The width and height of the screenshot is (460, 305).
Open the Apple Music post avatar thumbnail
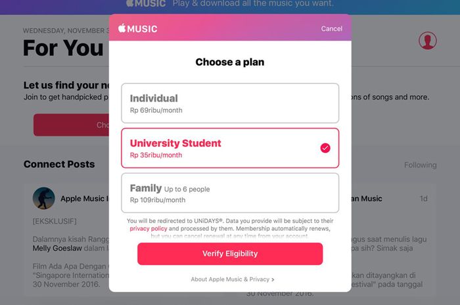44,198
